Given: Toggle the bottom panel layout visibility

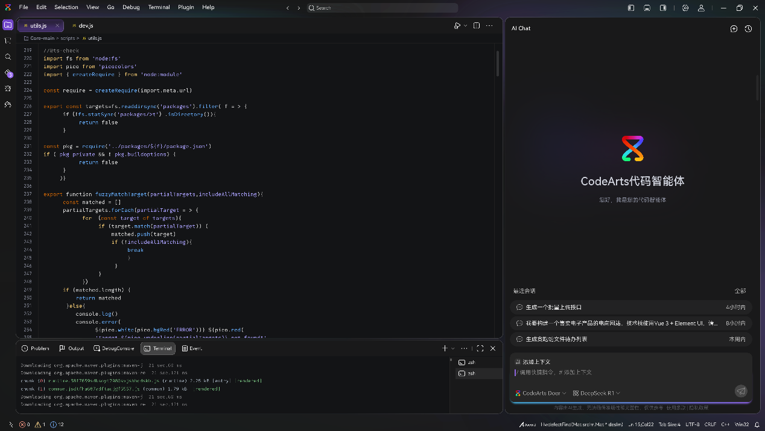Looking at the screenshot, I should (x=647, y=8).
